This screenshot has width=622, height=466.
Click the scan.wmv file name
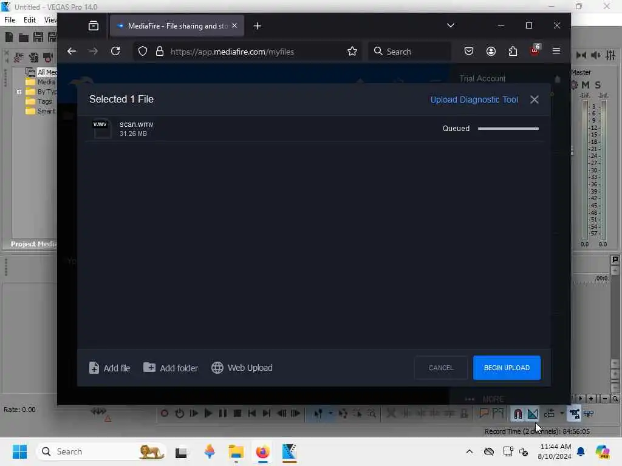coord(137,124)
